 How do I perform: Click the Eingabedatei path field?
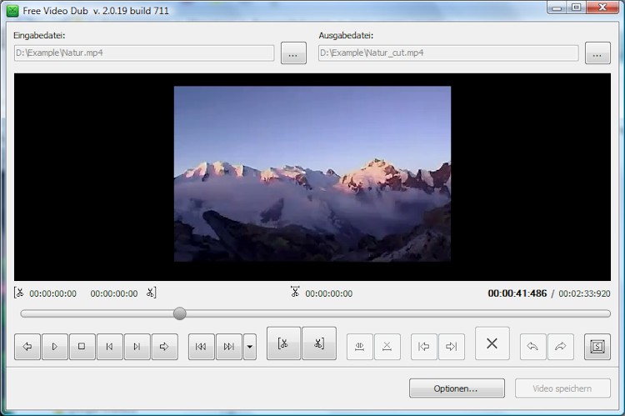click(144, 53)
